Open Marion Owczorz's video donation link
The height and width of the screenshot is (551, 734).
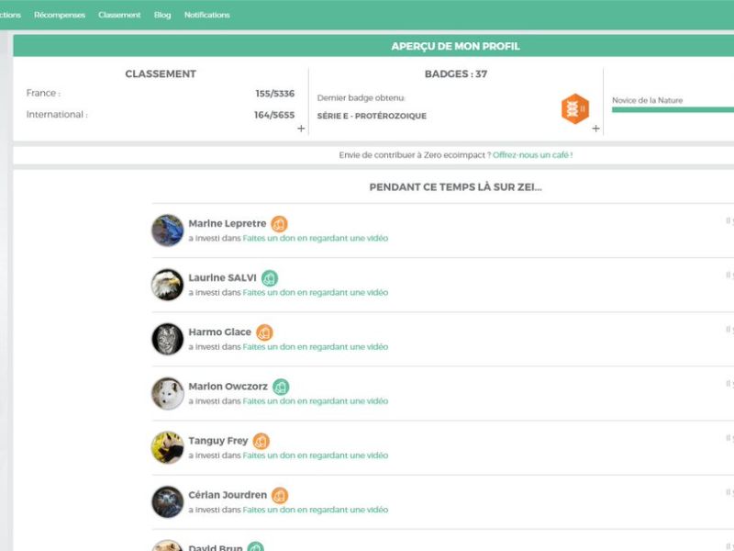[x=315, y=401]
